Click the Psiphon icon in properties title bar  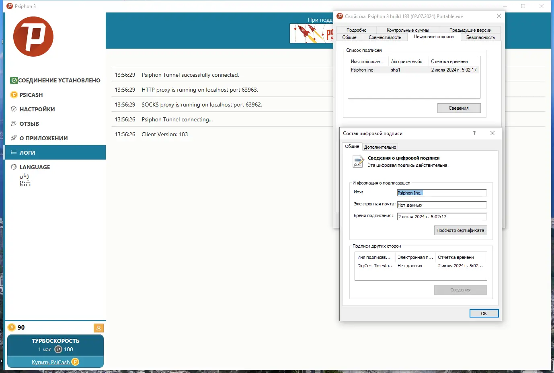[x=340, y=16]
